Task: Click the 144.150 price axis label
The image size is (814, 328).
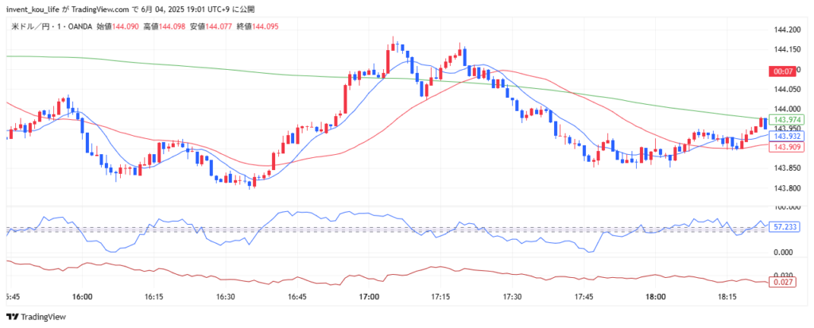Action: [x=786, y=50]
